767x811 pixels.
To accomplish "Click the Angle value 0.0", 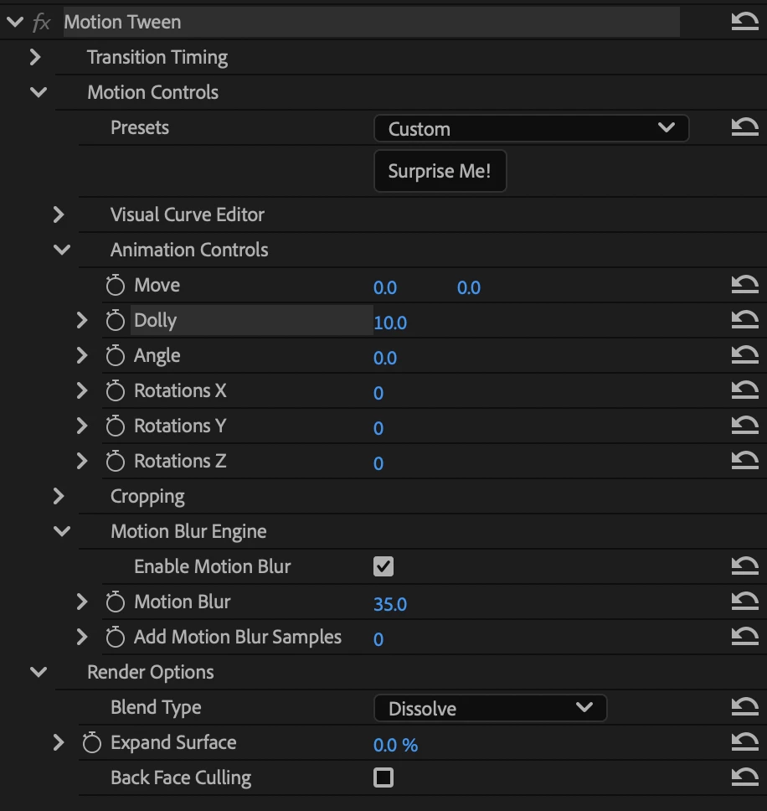I will tap(385, 358).
